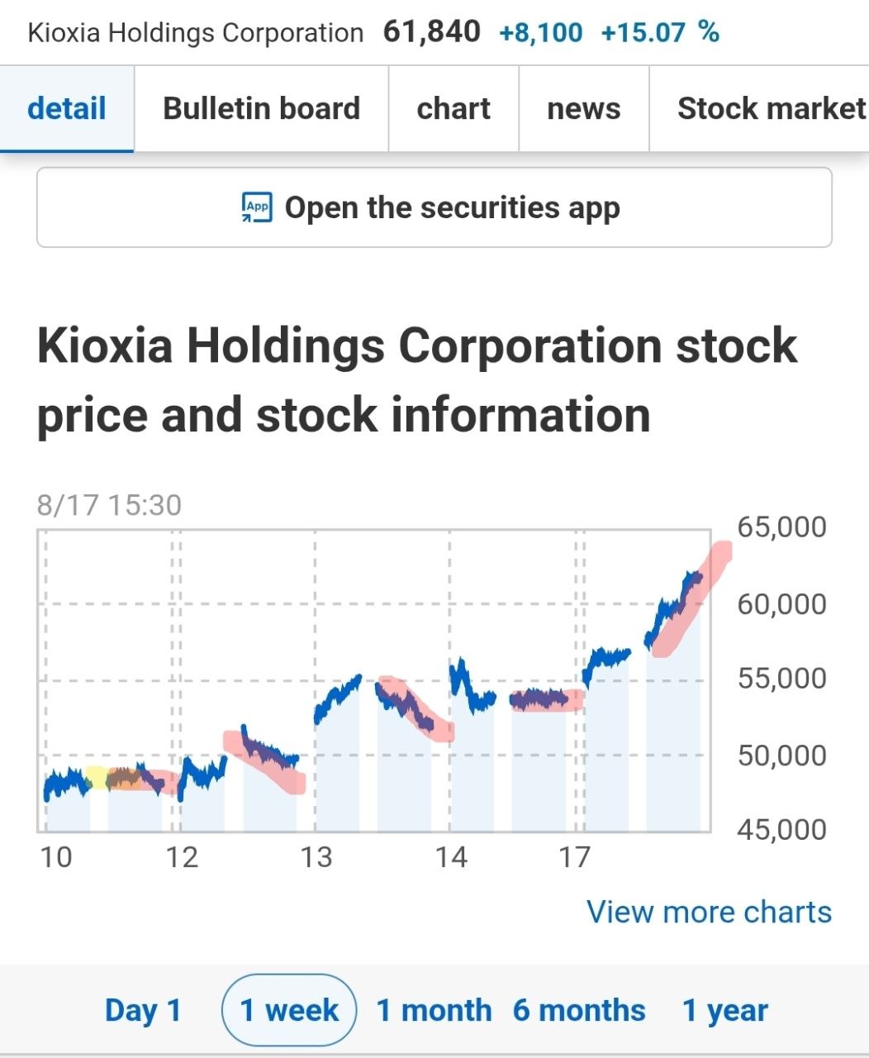Select the 1 week chart range
This screenshot has width=869, height=1058.
coord(289,1010)
